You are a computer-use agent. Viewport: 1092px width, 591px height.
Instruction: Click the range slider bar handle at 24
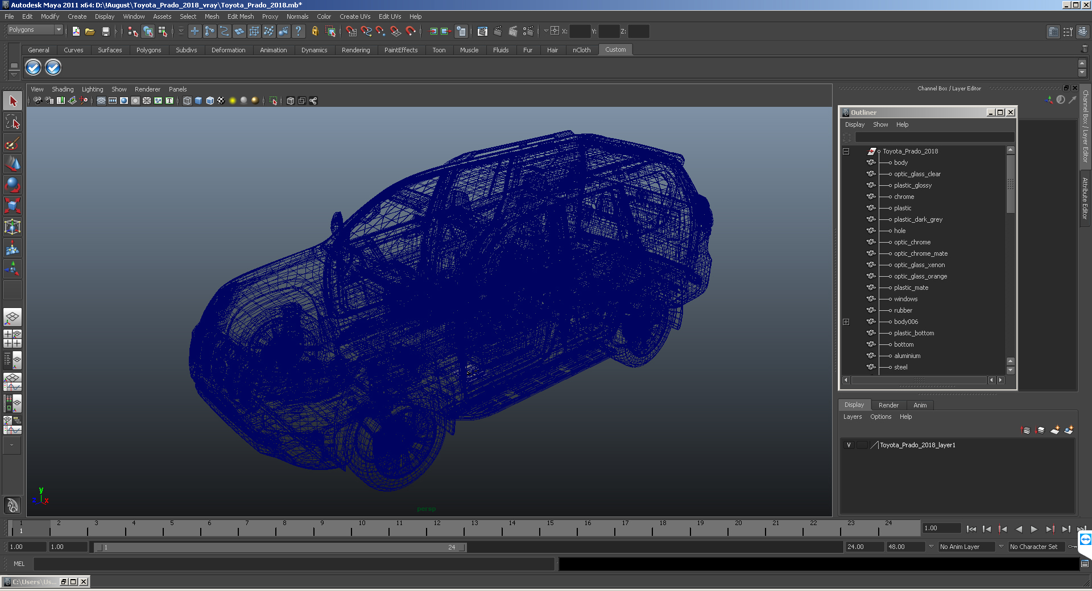[x=462, y=547]
